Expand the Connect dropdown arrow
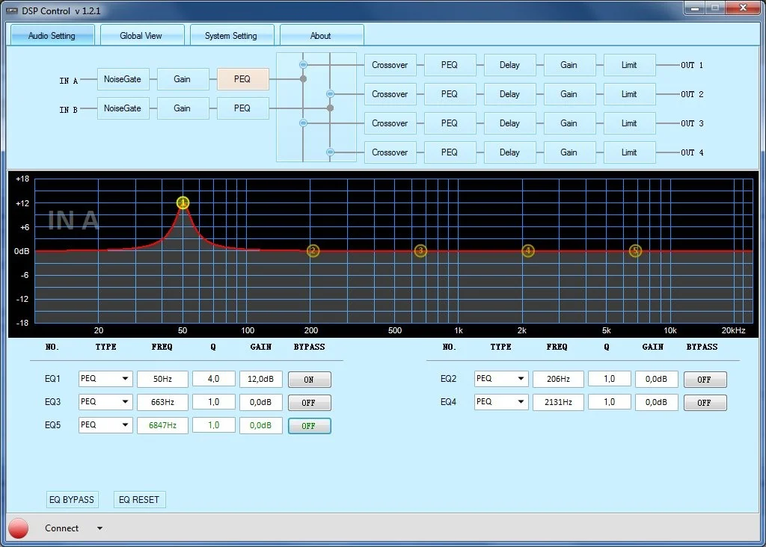Viewport: 766px width, 547px height. coord(99,529)
